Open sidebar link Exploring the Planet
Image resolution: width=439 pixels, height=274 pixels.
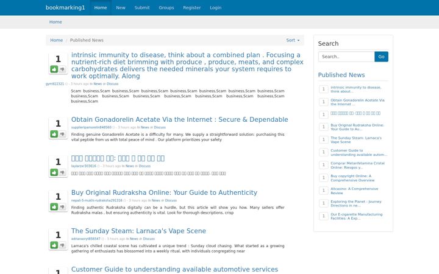[x=356, y=203]
